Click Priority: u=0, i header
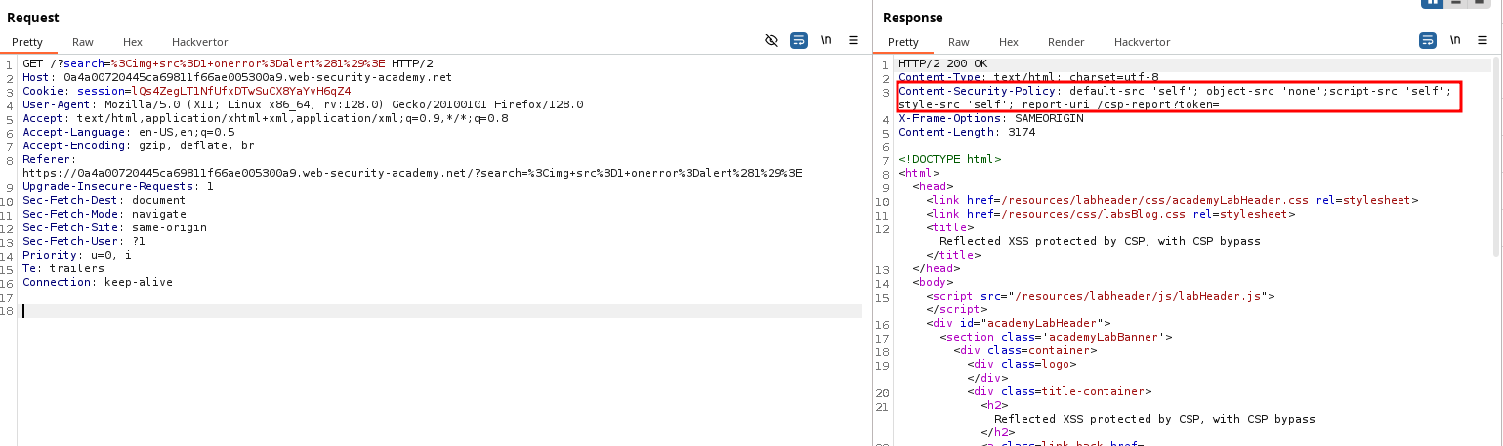This screenshot has width=1503, height=446. (x=76, y=255)
